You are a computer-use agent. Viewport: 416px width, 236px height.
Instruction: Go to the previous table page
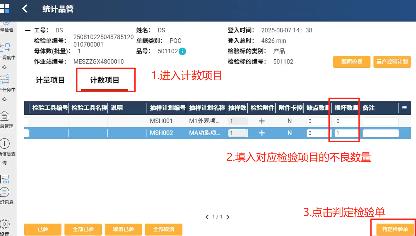[x=207, y=217]
